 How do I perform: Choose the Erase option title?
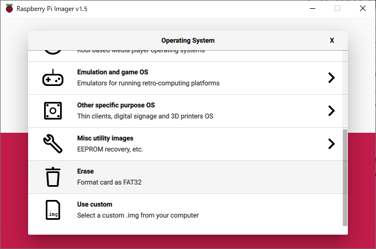[x=85, y=171]
